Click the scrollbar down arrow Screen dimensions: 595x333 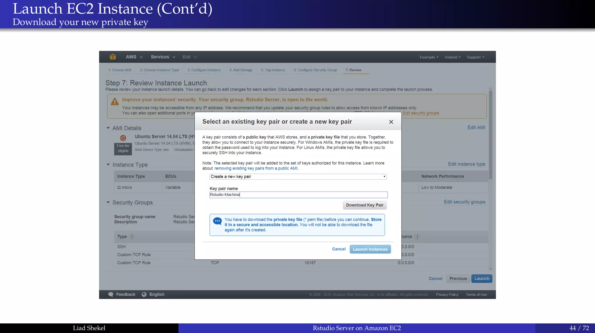490,269
